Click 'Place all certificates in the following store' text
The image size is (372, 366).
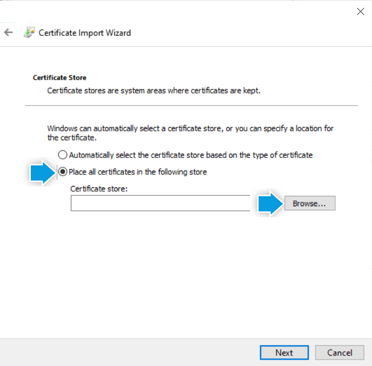[x=138, y=172]
